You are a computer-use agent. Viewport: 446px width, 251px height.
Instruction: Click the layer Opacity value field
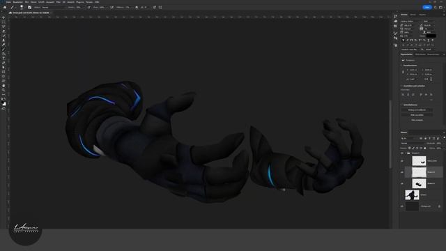(x=439, y=143)
